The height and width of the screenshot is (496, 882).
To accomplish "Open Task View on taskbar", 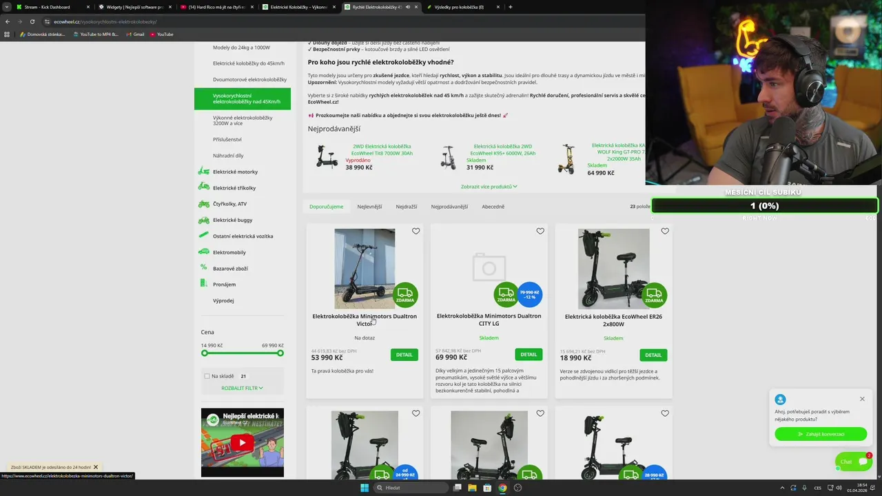I will (457, 488).
